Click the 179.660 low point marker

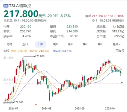(18, 102)
